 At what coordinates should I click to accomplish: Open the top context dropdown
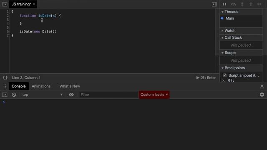point(42,95)
